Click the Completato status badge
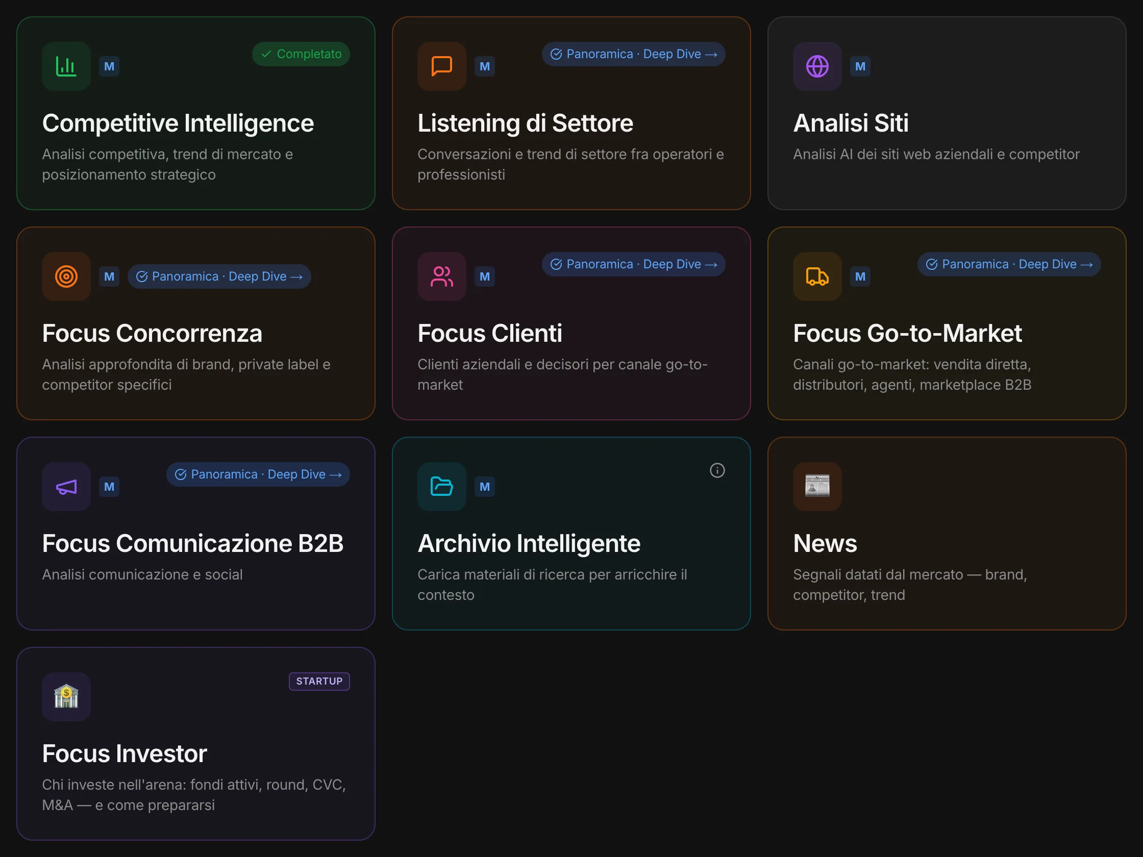The image size is (1143, 857). click(x=301, y=54)
